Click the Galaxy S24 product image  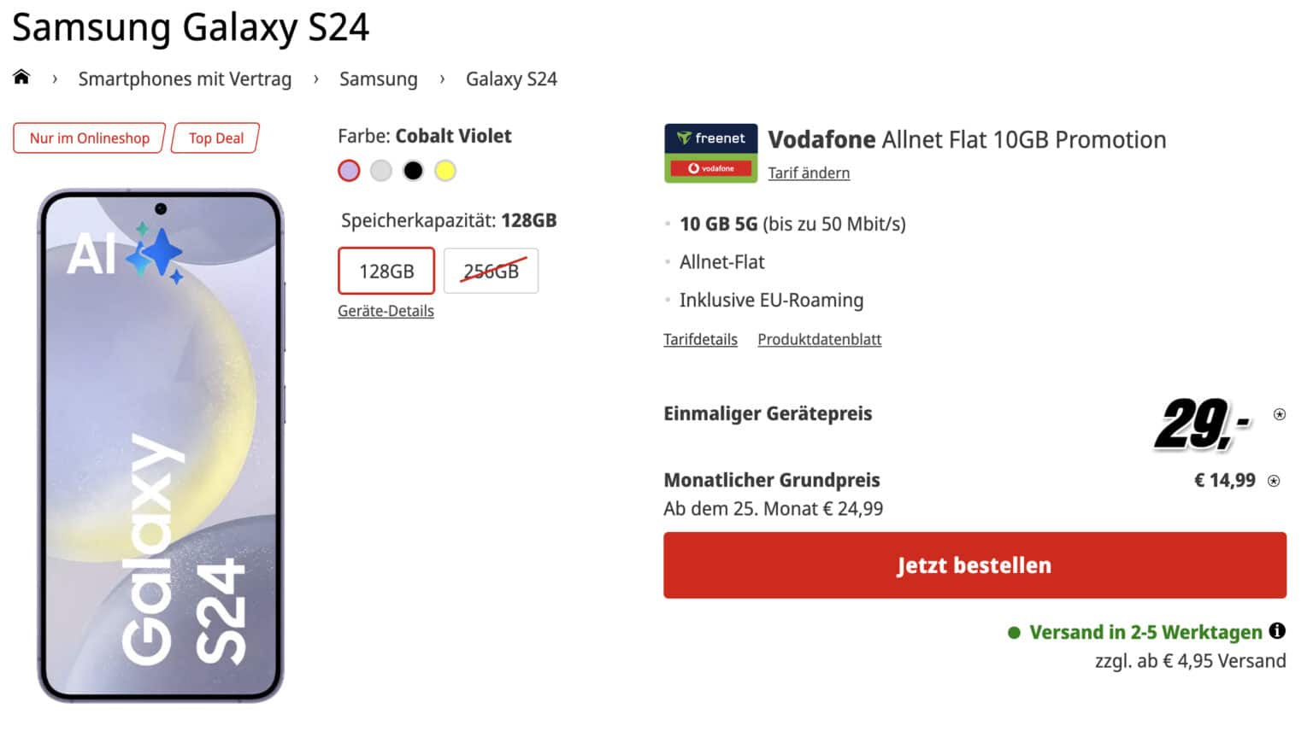tap(161, 444)
